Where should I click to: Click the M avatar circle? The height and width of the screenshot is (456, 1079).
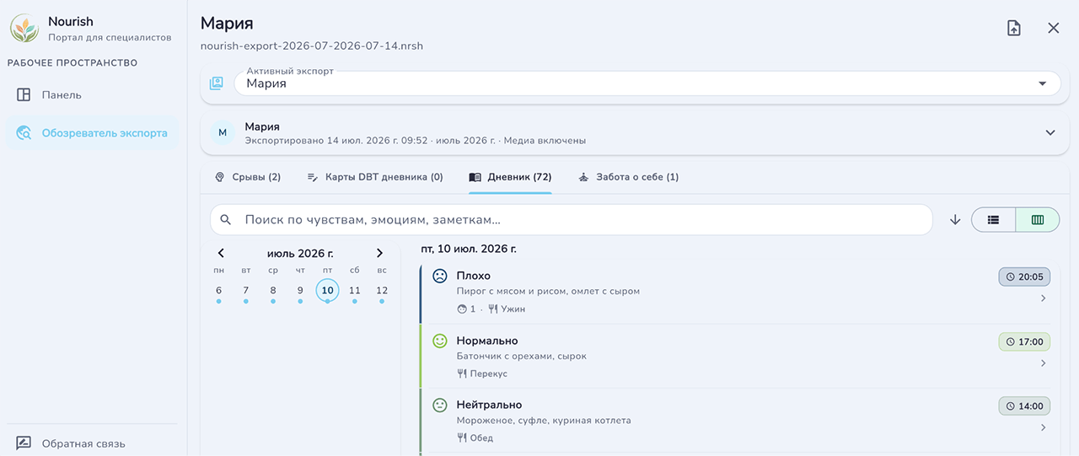223,133
